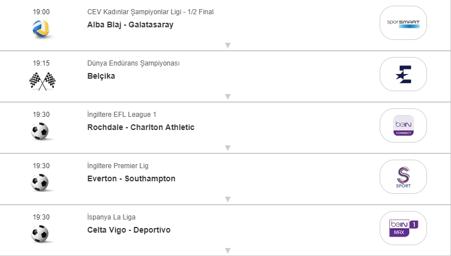Expand details under Rochdale - Charlton Athletic

(227, 148)
